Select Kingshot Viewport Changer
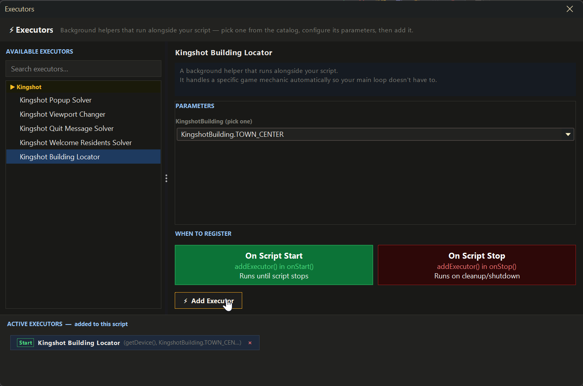This screenshot has width=583, height=386. tap(84, 114)
